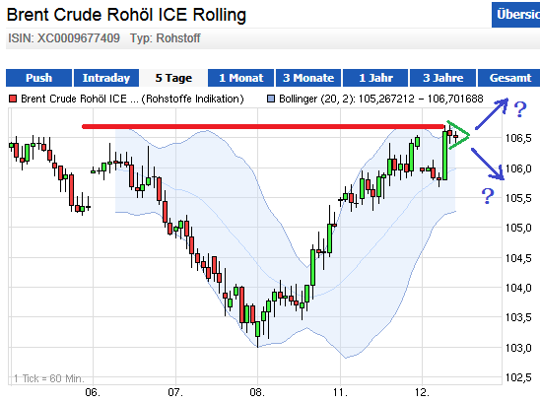Click the blue Bollinger legend swatch
This screenshot has height=402, width=540.
pyautogui.click(x=271, y=99)
